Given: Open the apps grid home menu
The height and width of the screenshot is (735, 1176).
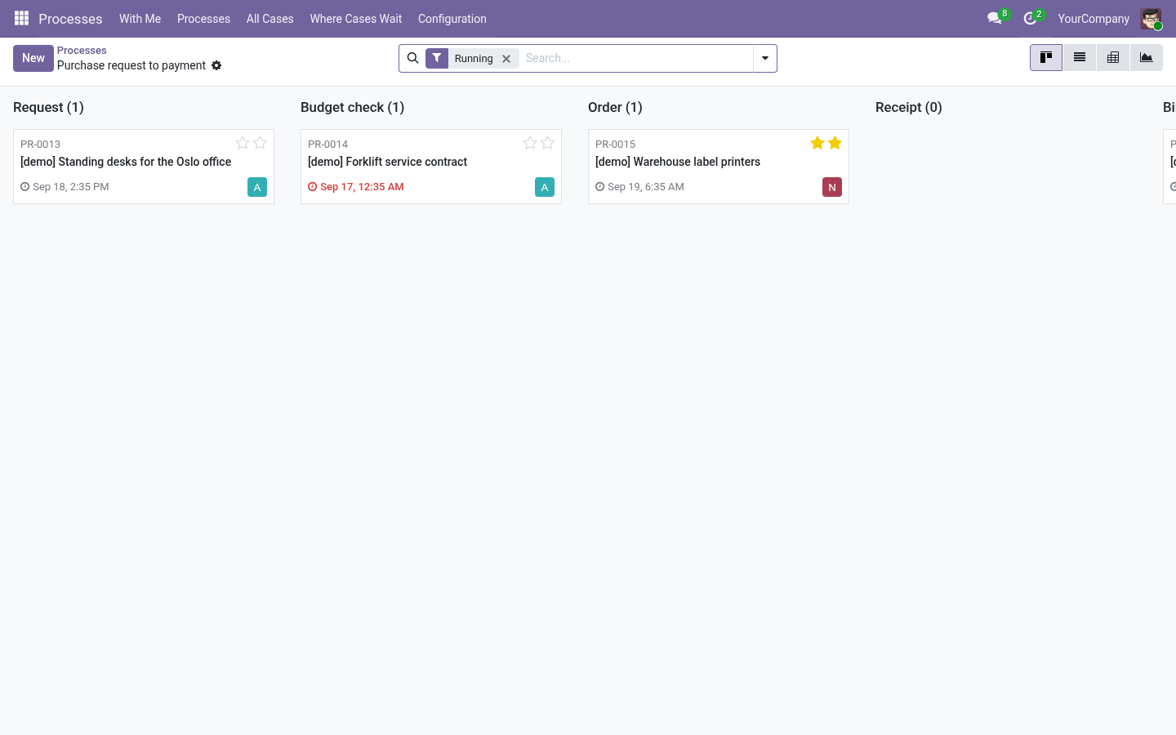Looking at the screenshot, I should (22, 18).
